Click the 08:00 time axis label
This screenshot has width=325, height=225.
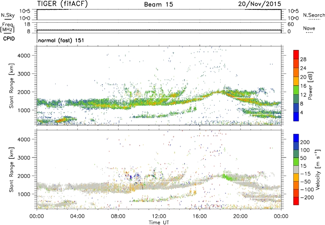(x=118, y=216)
